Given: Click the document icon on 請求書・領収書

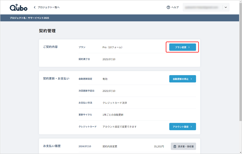Looking at the screenshot, I should [x=175, y=146].
